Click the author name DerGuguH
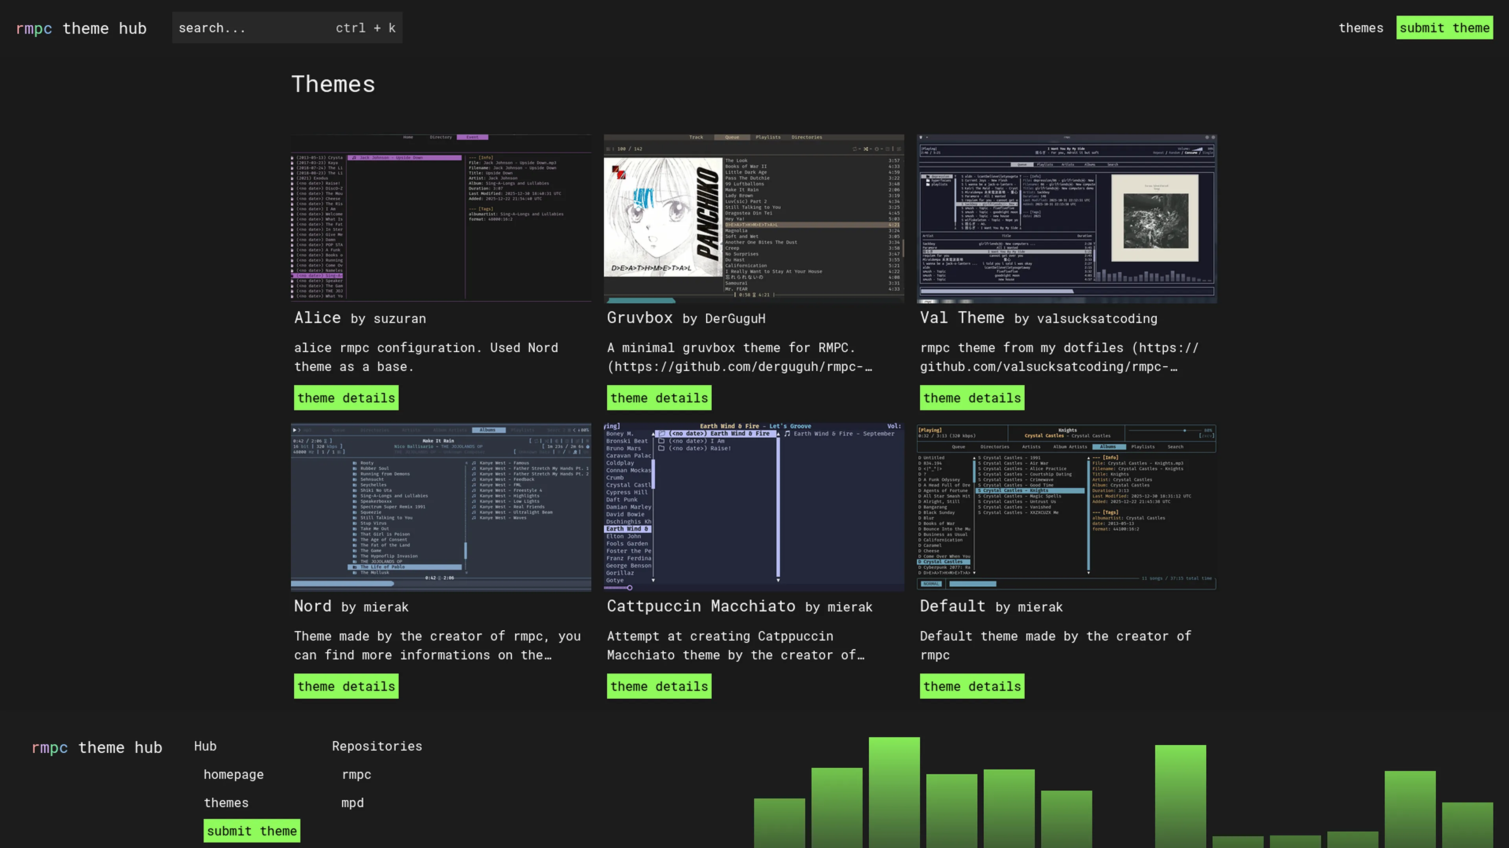The image size is (1509, 848). coord(735,319)
